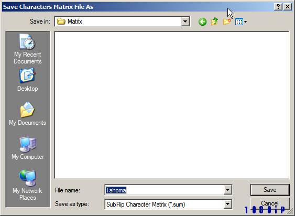295x216 pixels.
Task: Click the empty file list area
Action: click(172, 105)
